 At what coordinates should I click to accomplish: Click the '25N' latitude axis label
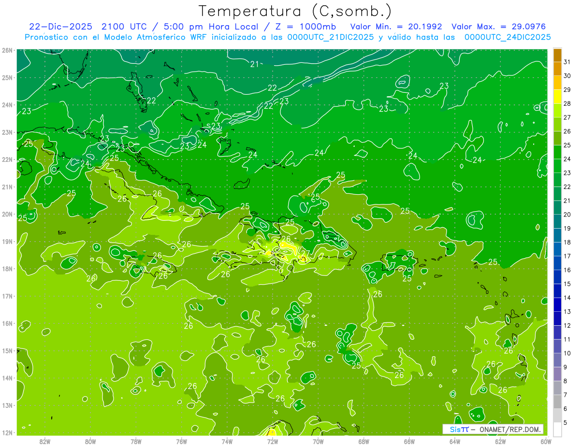(x=8, y=77)
